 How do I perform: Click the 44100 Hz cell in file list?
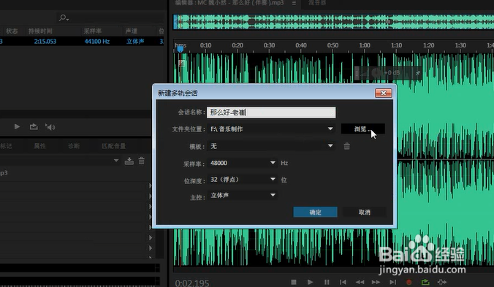(x=97, y=41)
